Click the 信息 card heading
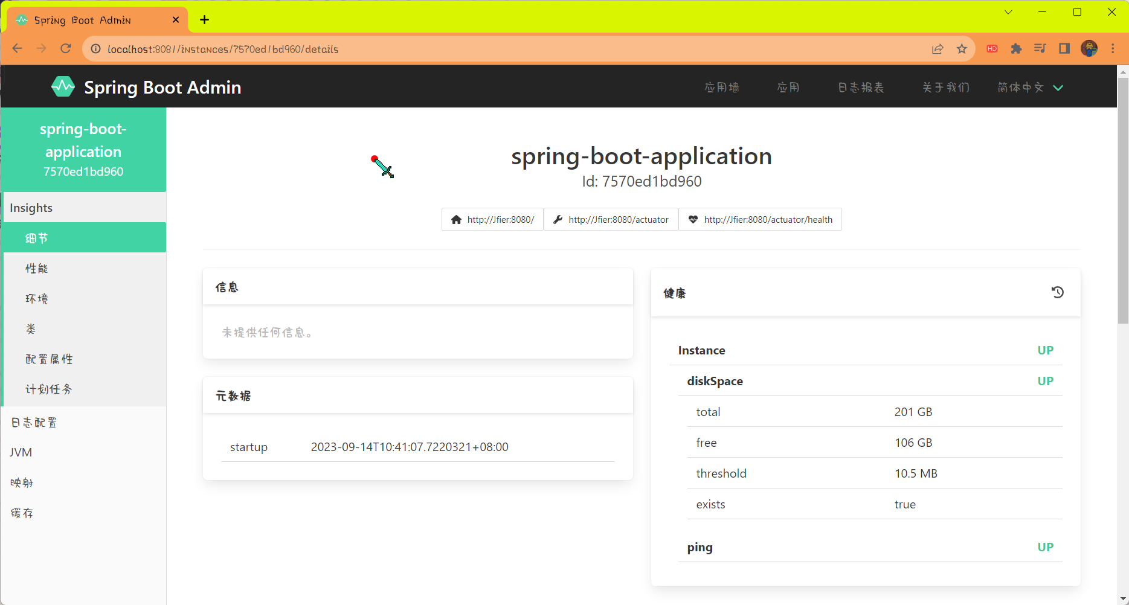The height and width of the screenshot is (605, 1129). tap(227, 287)
